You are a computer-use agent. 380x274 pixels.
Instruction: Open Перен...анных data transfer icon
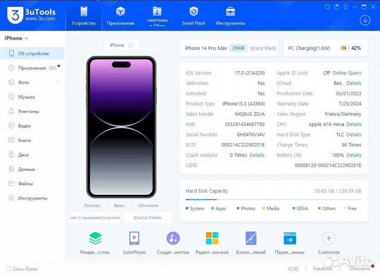[x=290, y=238]
